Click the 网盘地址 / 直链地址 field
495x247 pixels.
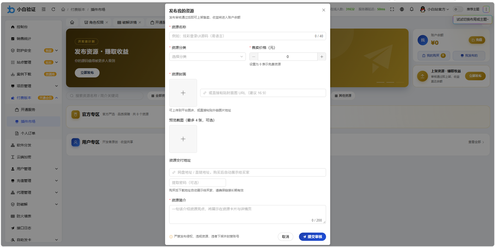click(247, 172)
